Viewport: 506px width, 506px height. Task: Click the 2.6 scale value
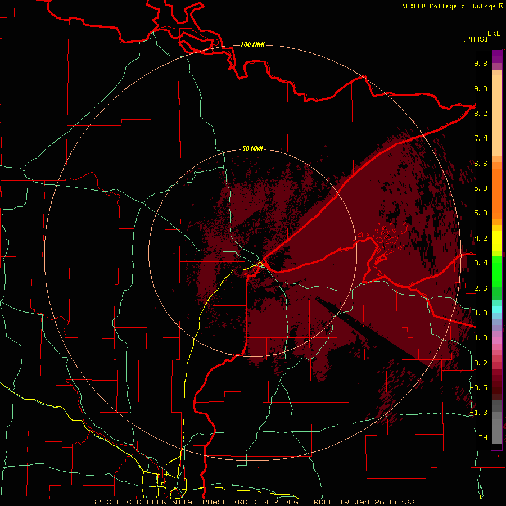(481, 288)
